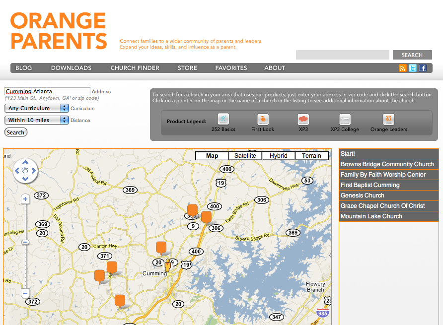
Task: Click the Cumming city label on map
Action: [x=154, y=273]
